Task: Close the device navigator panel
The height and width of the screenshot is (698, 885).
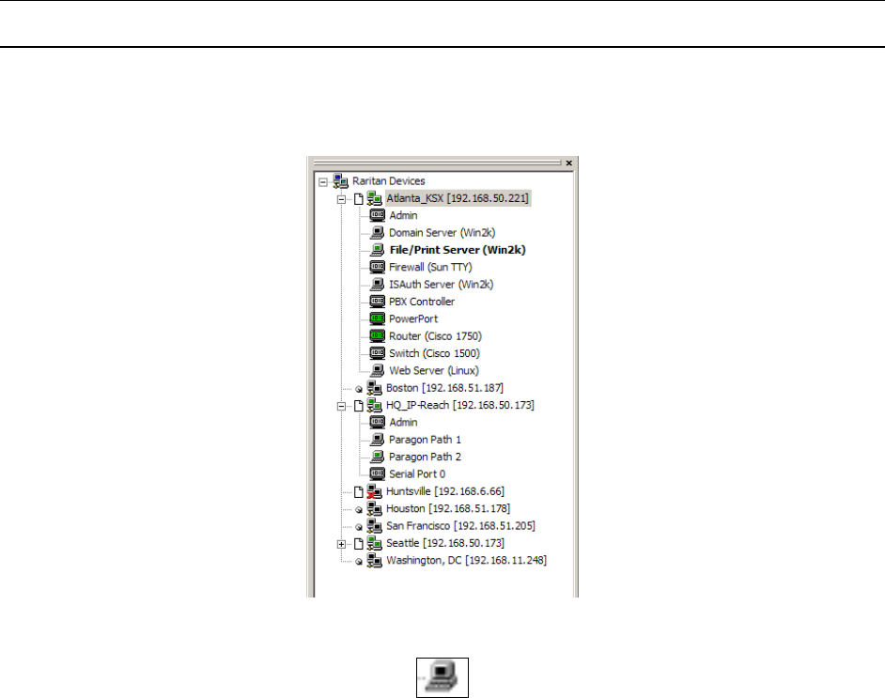Action: (x=569, y=163)
